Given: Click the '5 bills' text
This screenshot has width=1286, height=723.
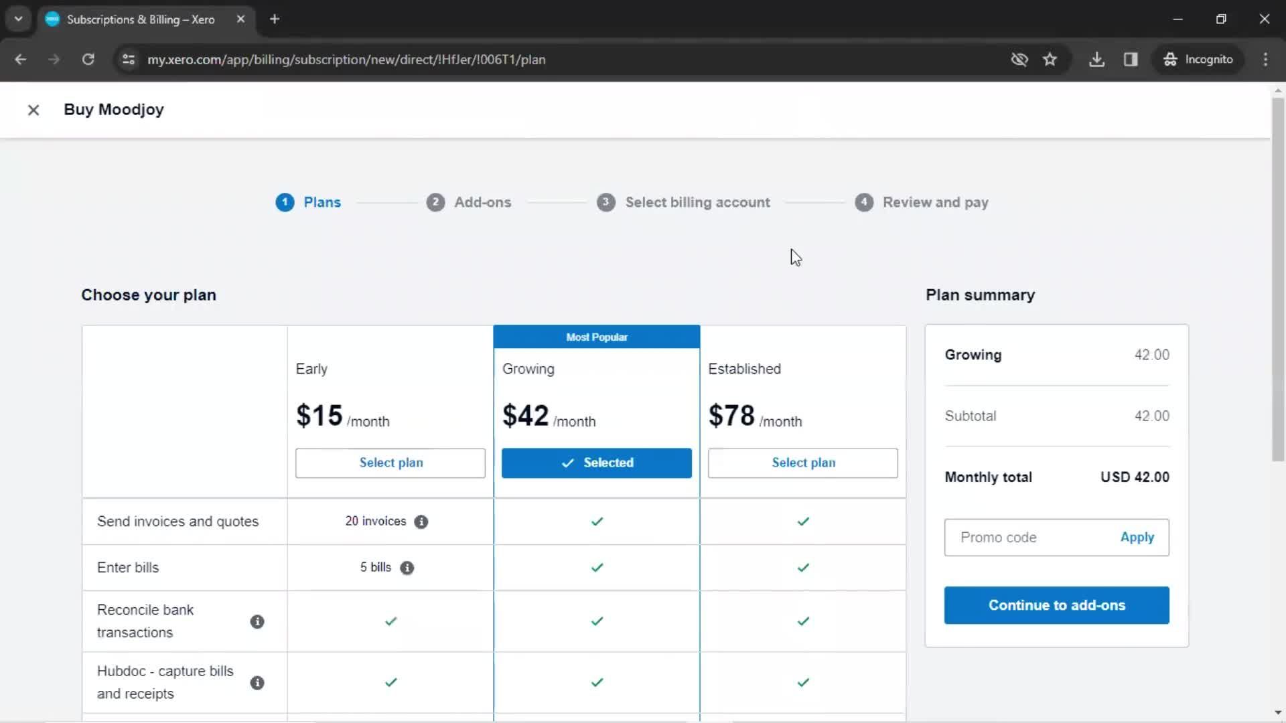Looking at the screenshot, I should (376, 568).
